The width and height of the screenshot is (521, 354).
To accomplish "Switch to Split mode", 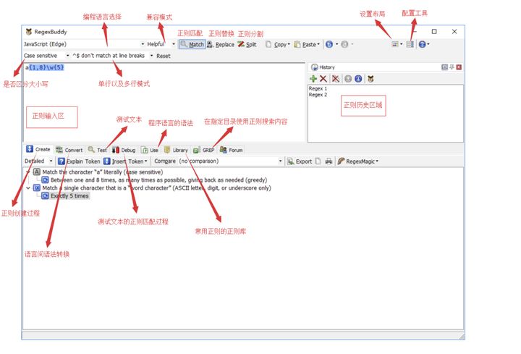I will coord(247,44).
